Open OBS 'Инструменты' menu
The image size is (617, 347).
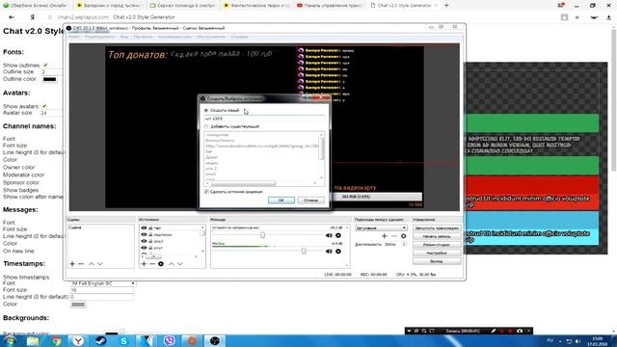coord(211,37)
